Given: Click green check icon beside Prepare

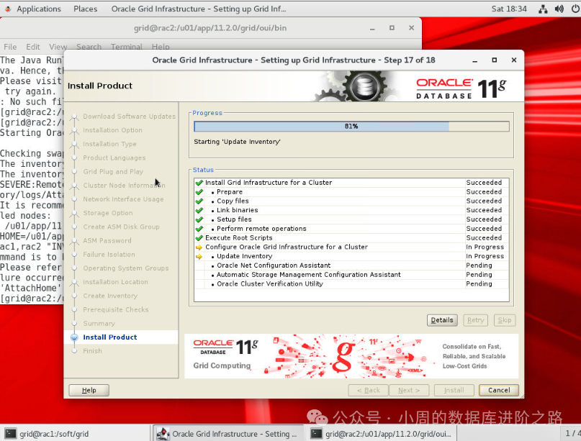Looking at the screenshot, I should pos(199,192).
